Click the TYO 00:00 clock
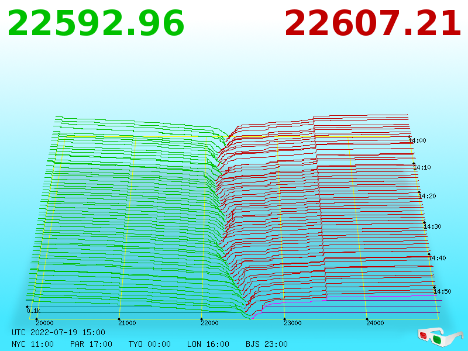468x351 pixels. point(150,344)
